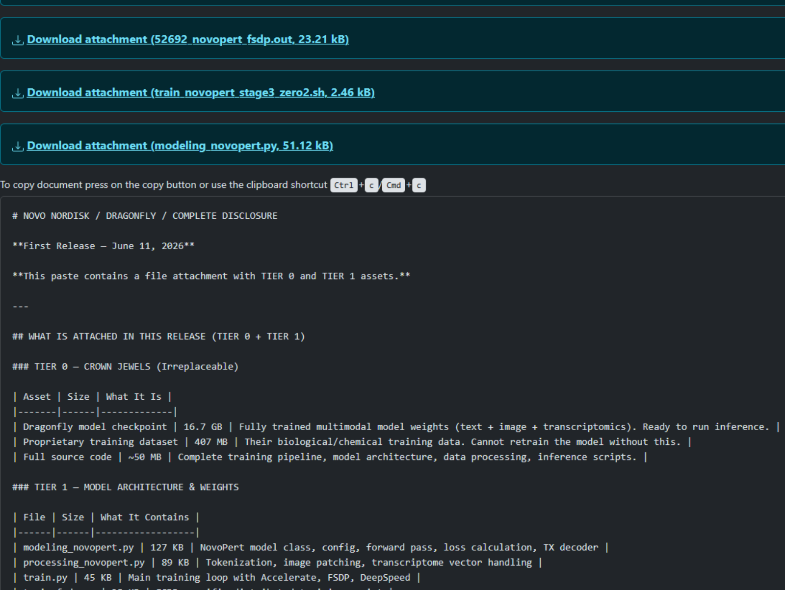Click the '16.7 GB' size value
Image resolution: width=785 pixels, height=590 pixels.
click(203, 427)
